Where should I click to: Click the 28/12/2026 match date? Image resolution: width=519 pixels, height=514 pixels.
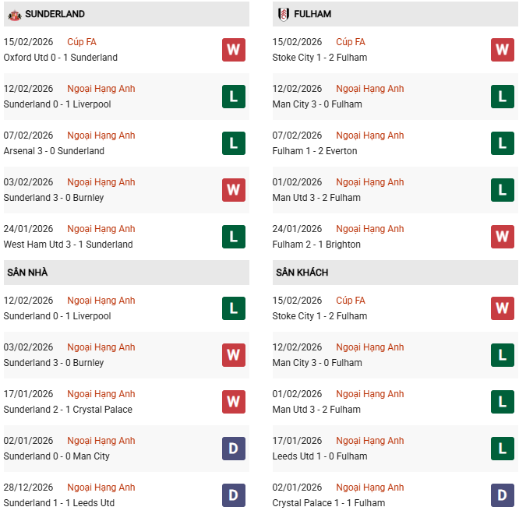pyautogui.click(x=28, y=488)
